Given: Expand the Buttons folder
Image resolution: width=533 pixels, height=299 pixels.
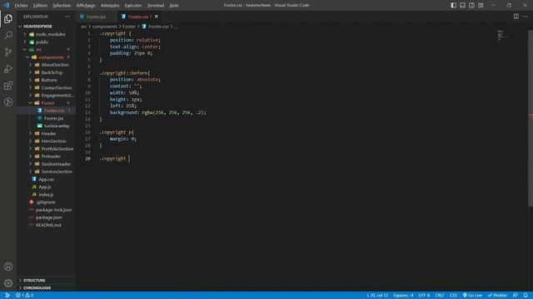Looking at the screenshot, I should [x=47, y=80].
